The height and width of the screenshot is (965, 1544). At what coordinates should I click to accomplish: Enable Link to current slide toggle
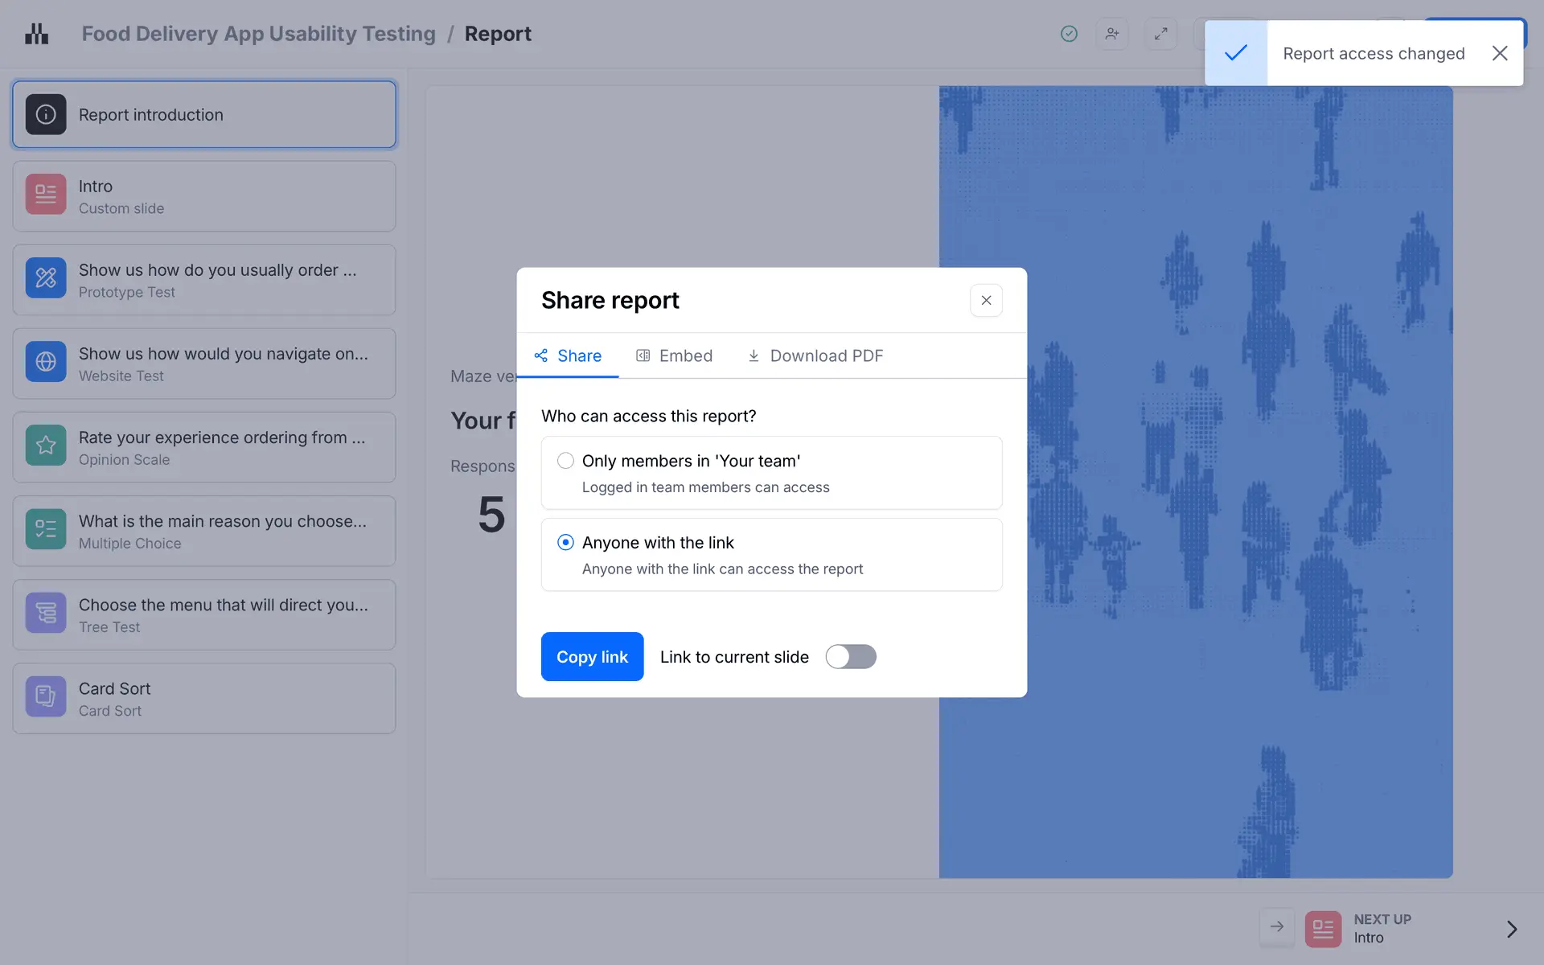pos(850,657)
